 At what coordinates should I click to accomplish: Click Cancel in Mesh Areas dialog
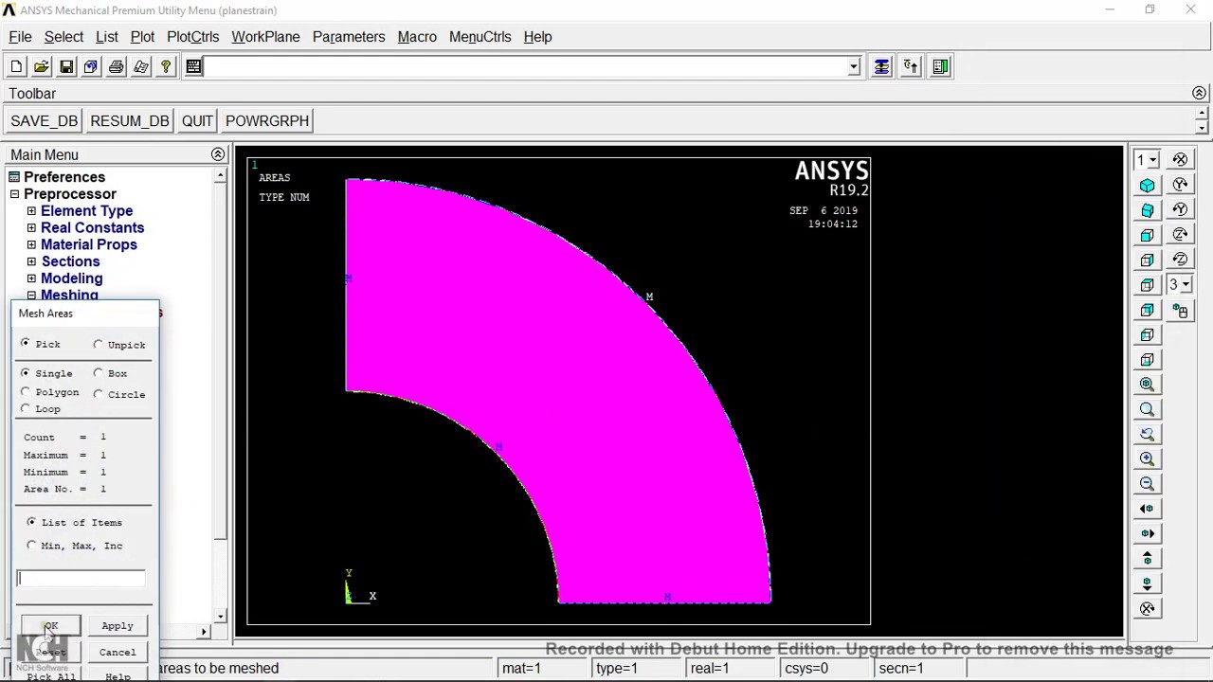coord(118,652)
